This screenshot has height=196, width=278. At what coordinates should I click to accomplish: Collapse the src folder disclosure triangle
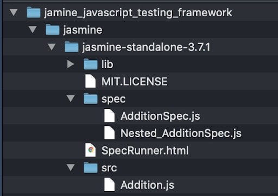pyautogui.click(x=71, y=167)
